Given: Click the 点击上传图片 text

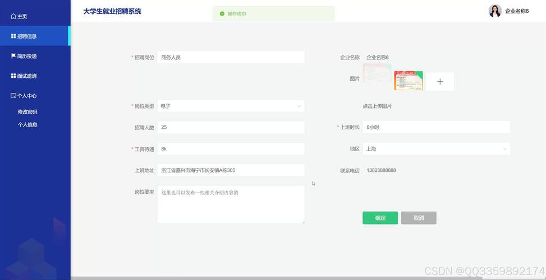Looking at the screenshot, I should (x=377, y=106).
